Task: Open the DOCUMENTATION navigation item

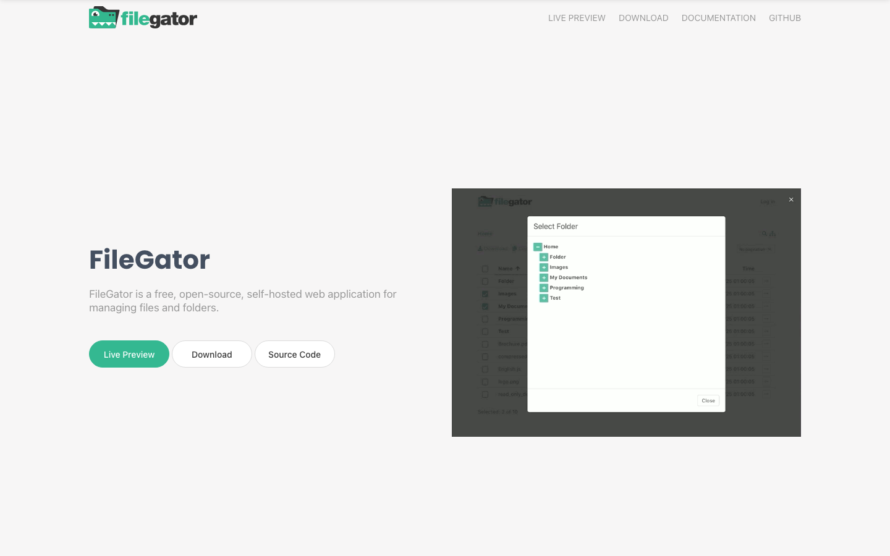Action: pyautogui.click(x=719, y=18)
